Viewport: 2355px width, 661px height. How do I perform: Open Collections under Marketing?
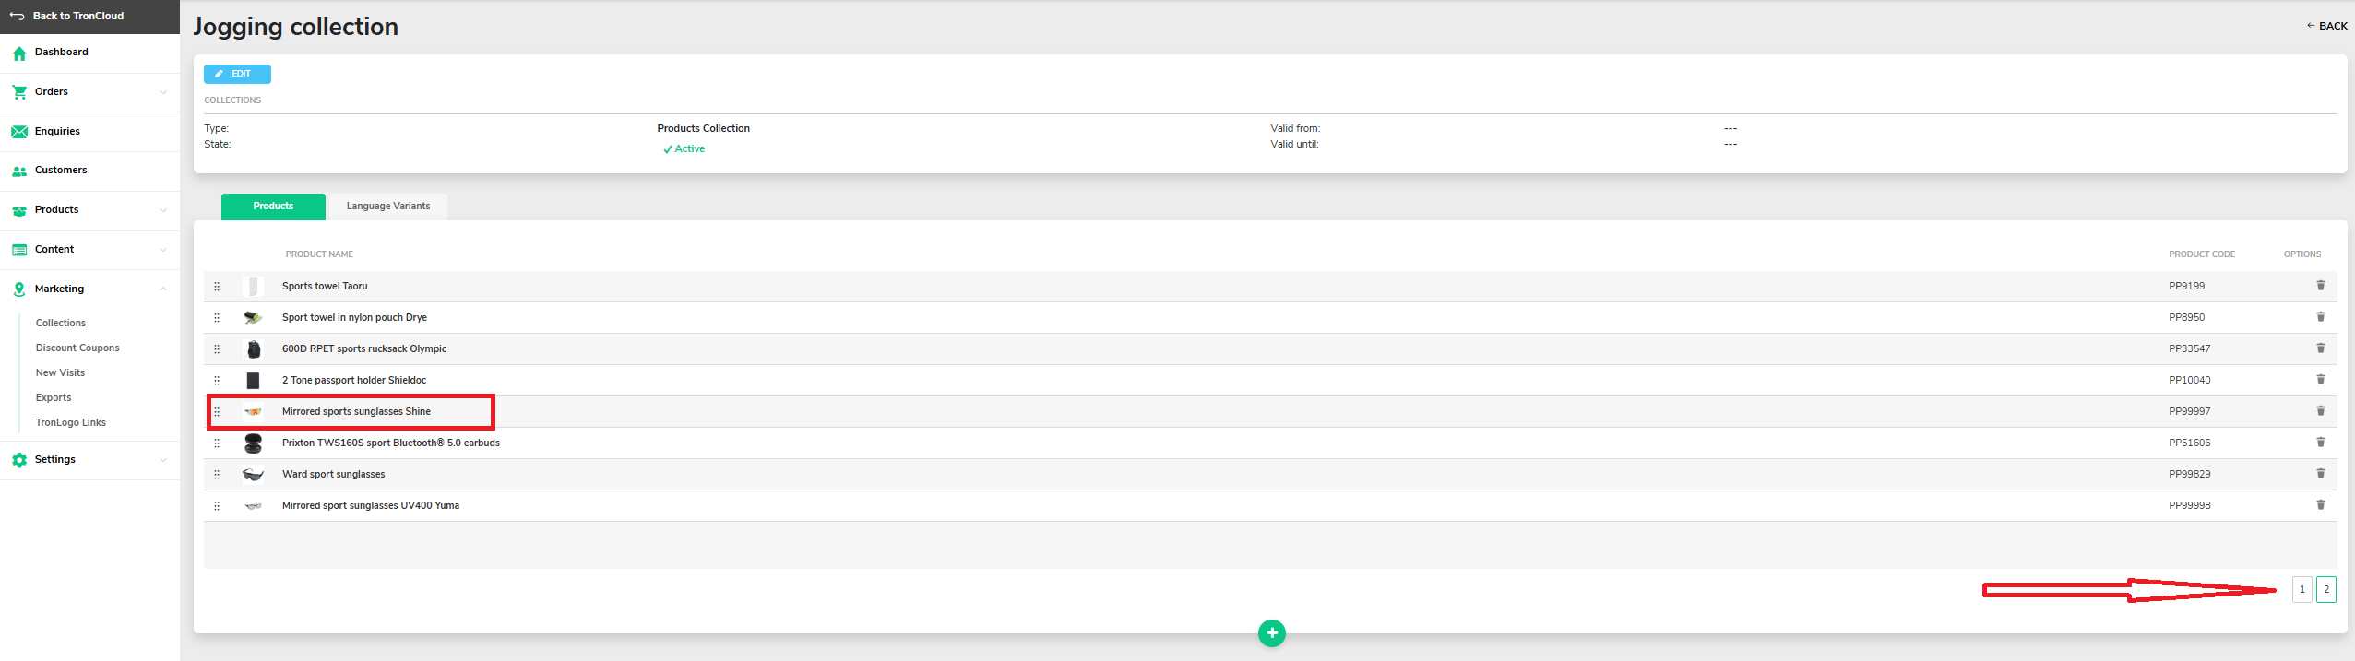click(x=61, y=324)
